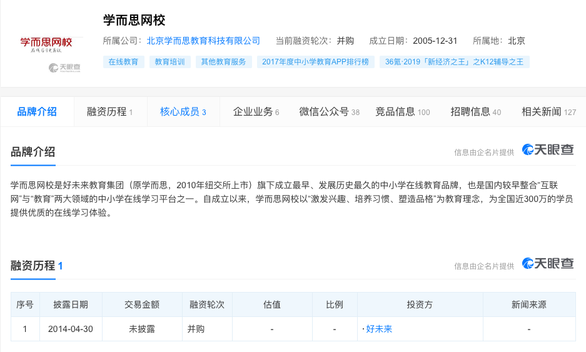Select the 在线教育 tag
The image size is (586, 352).
124,62
